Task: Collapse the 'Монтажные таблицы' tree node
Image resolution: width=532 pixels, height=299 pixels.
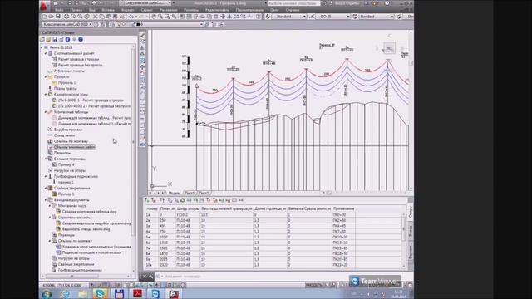Action: pos(46,112)
